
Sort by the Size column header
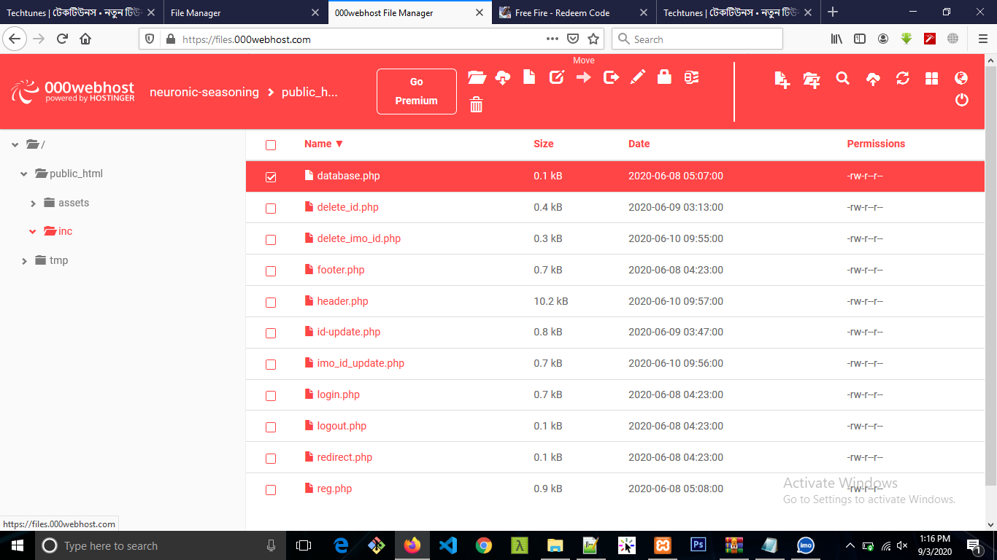tap(544, 144)
